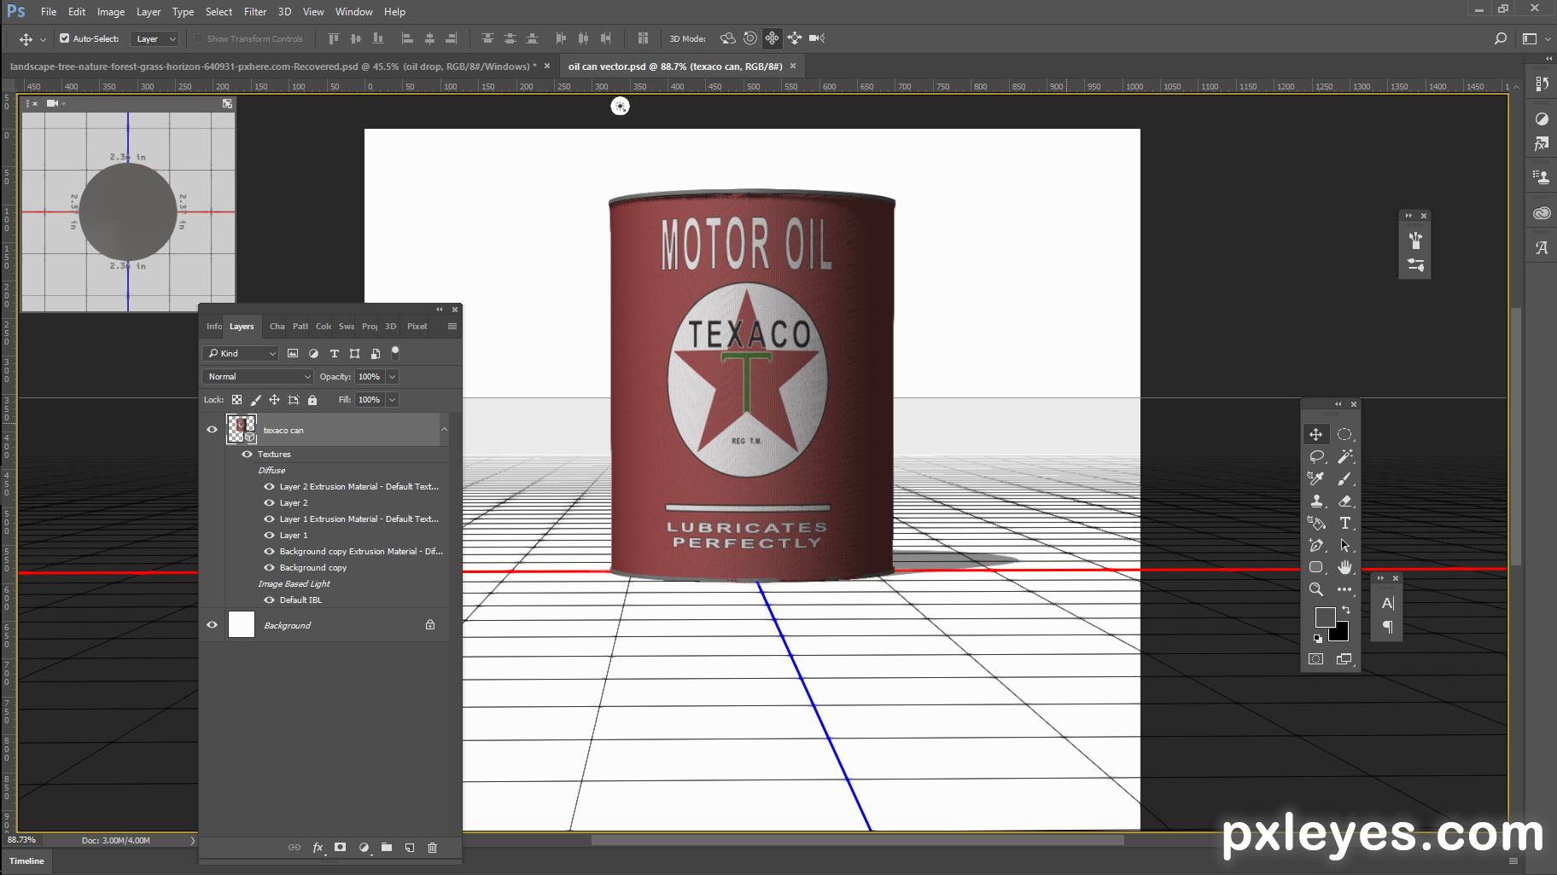Viewport: 1557px width, 875px height.
Task: Select the Rounded Rectangle shape tool
Action: [x=1315, y=567]
